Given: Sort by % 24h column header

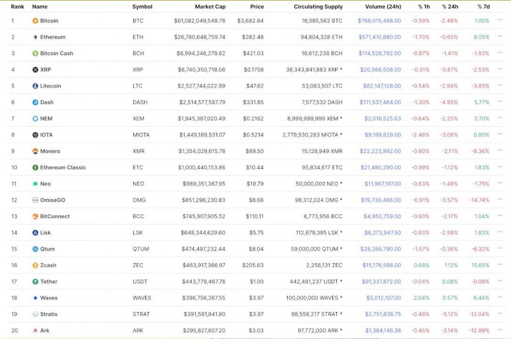Looking at the screenshot, I should tap(450, 7).
